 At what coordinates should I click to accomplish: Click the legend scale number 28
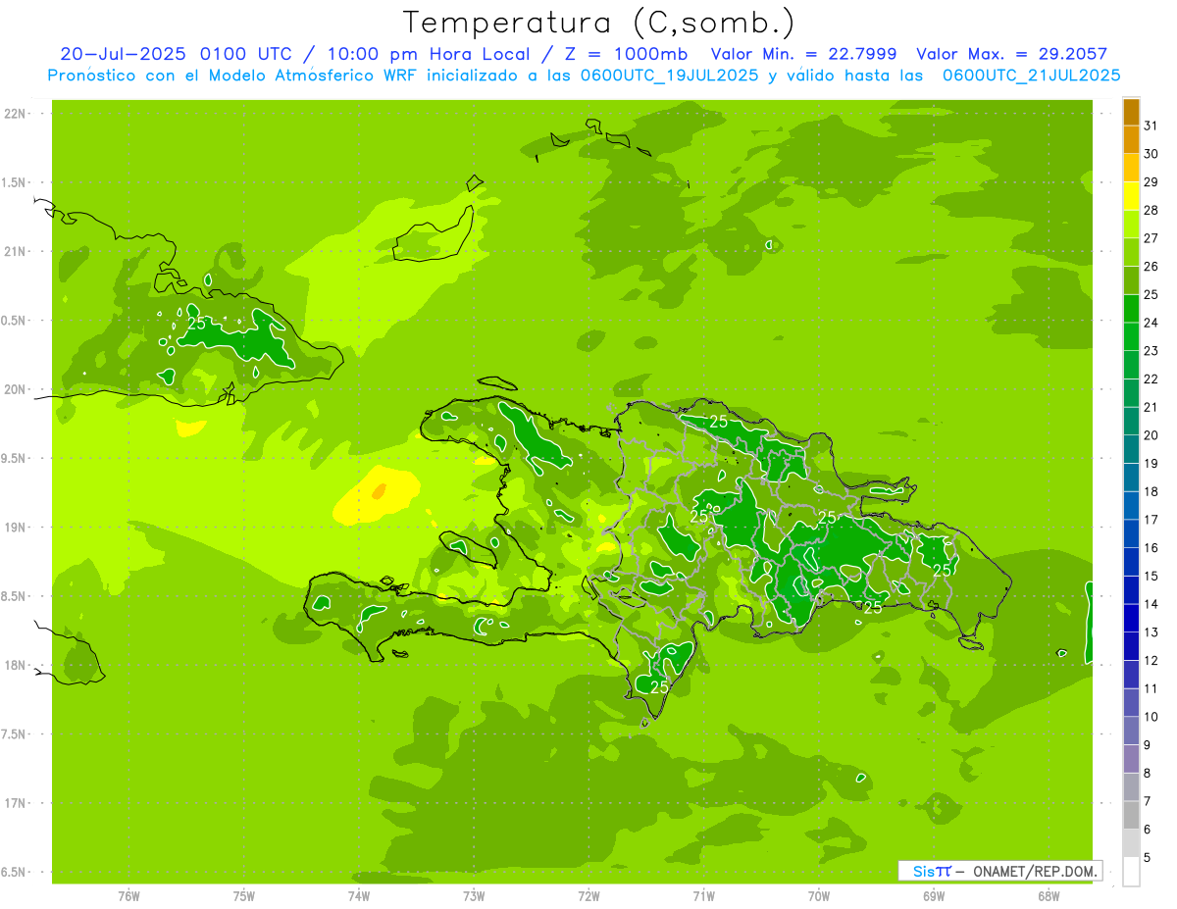pyautogui.click(x=1151, y=210)
